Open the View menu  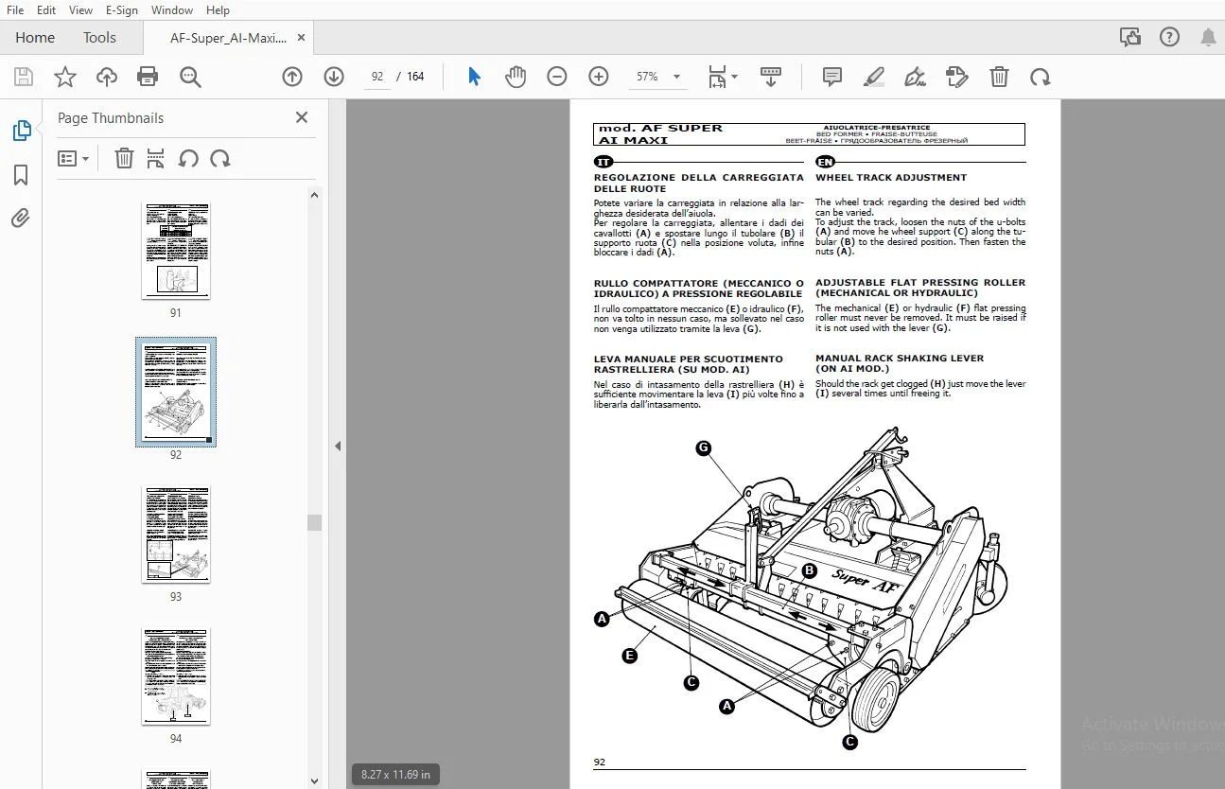tap(80, 9)
